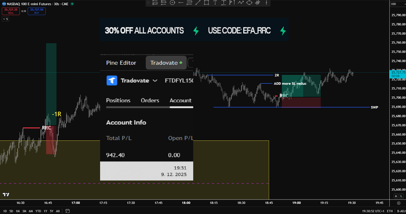Viewport: 406px width, 214px height.
Task: Set chart range to 5Y
Action: pyautogui.click(x=51, y=211)
